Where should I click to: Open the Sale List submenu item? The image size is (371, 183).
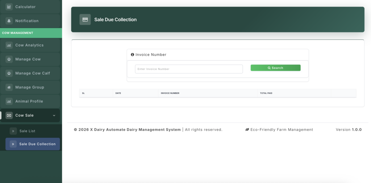[x=27, y=131]
